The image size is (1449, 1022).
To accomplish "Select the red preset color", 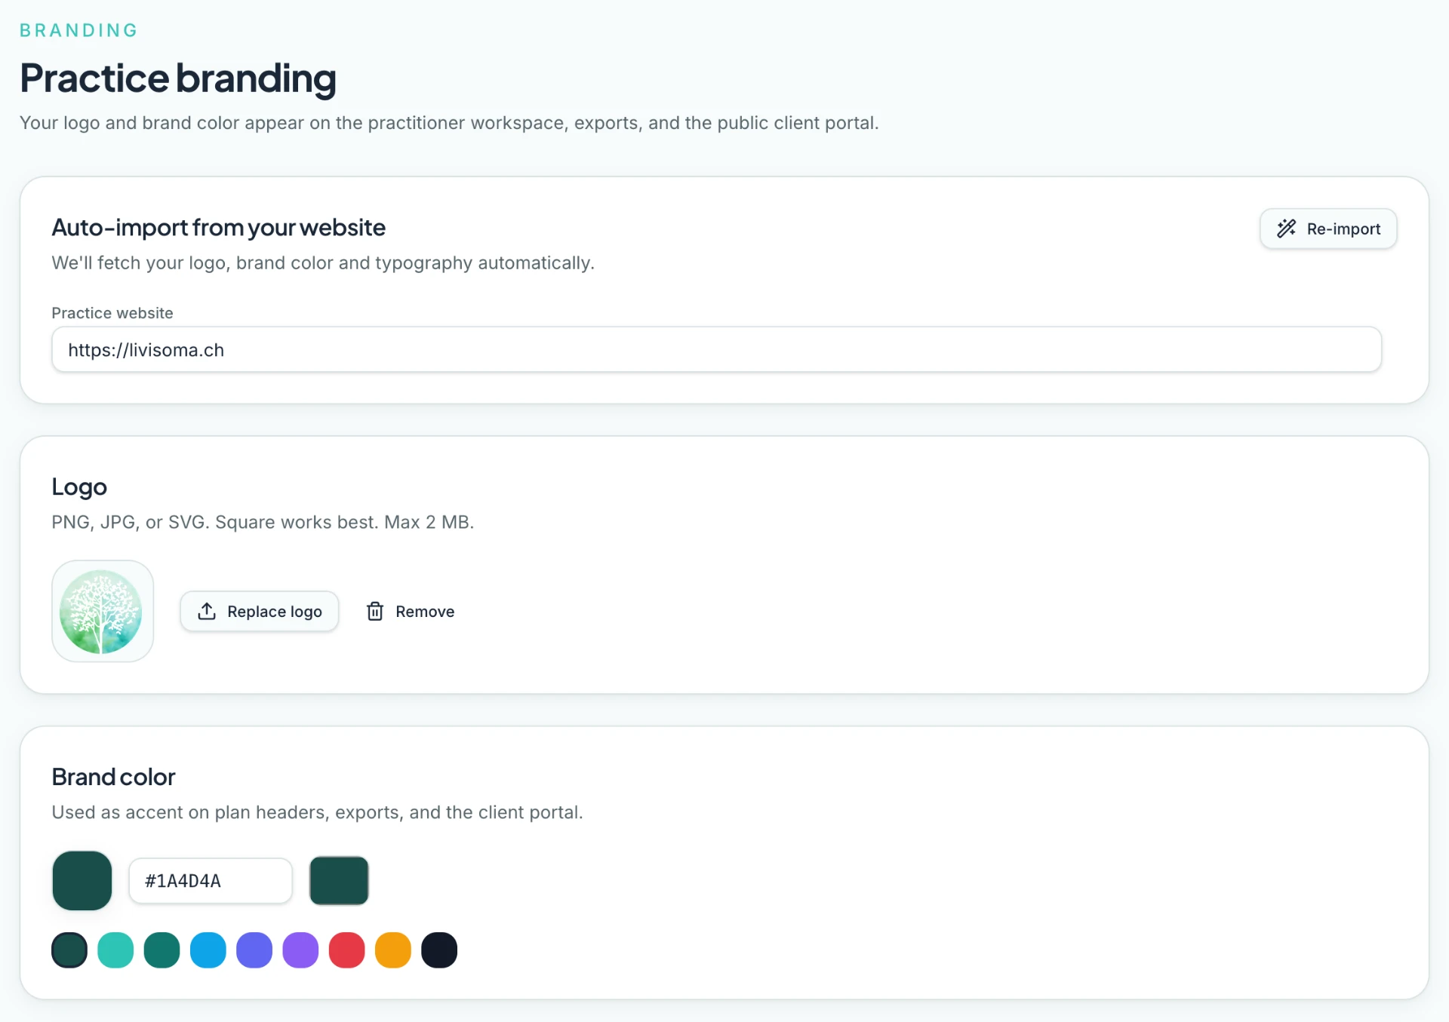I will tap(347, 950).
